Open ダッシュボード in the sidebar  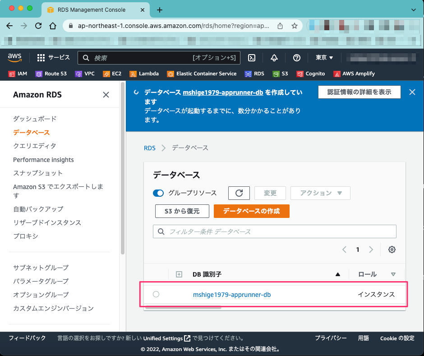35,119
